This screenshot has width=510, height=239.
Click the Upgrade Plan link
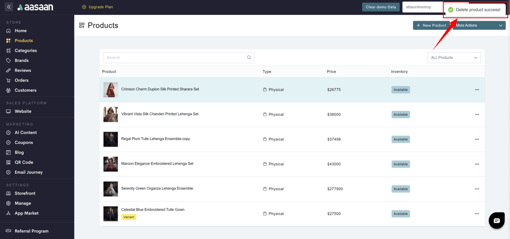tap(98, 7)
